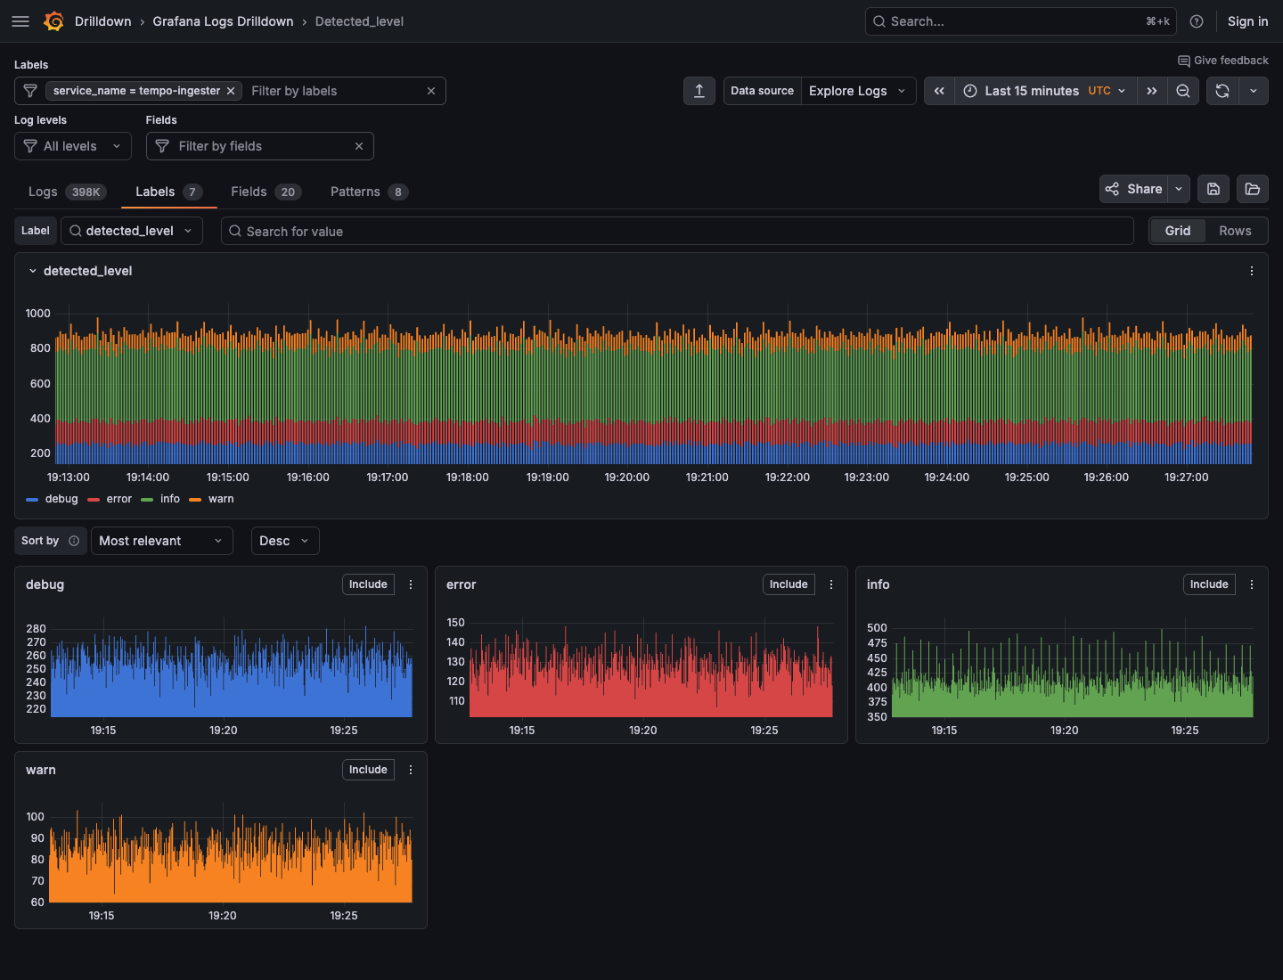
Task: Click the upload arrow icon near Data source
Action: click(x=699, y=90)
